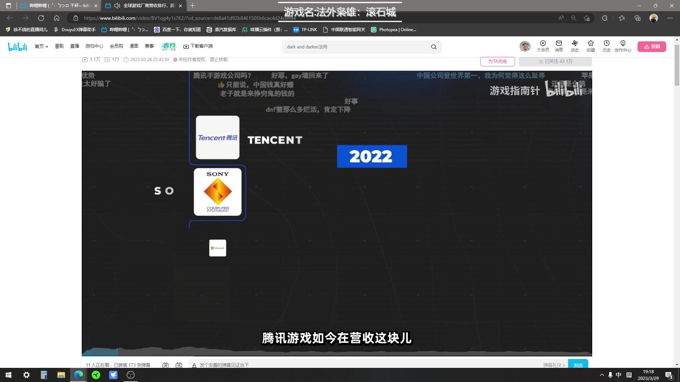Viewport: 680px width, 382px height.
Task: Close the 全球游戏厂商营收排行 tab
Action: pyautogui.click(x=180, y=6)
